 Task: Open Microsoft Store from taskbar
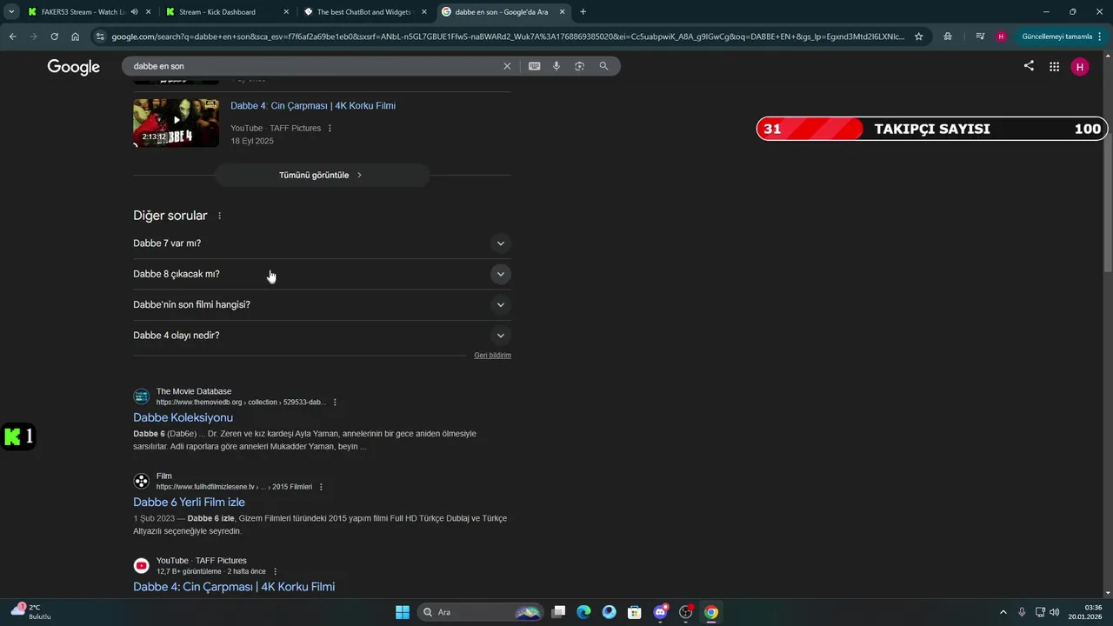click(635, 612)
